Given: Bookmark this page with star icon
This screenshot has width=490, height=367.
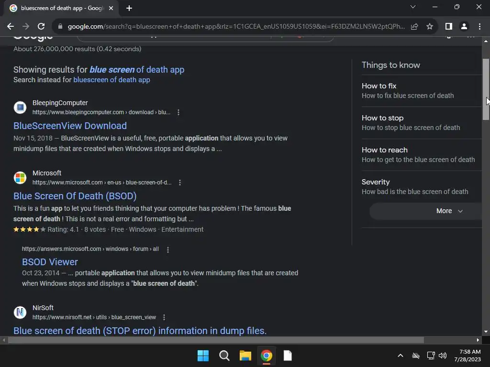Looking at the screenshot, I should click(x=430, y=27).
